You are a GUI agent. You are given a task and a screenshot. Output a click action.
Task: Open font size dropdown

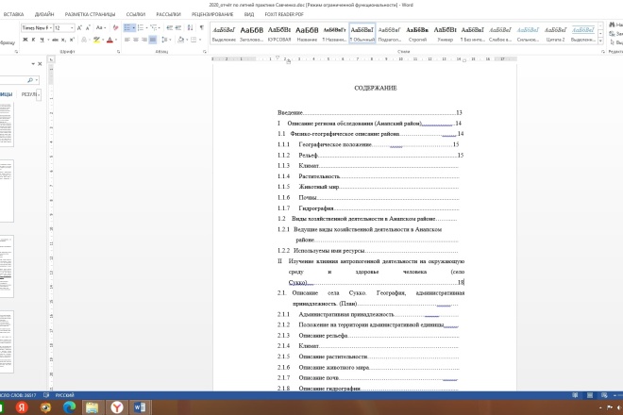click(72, 27)
